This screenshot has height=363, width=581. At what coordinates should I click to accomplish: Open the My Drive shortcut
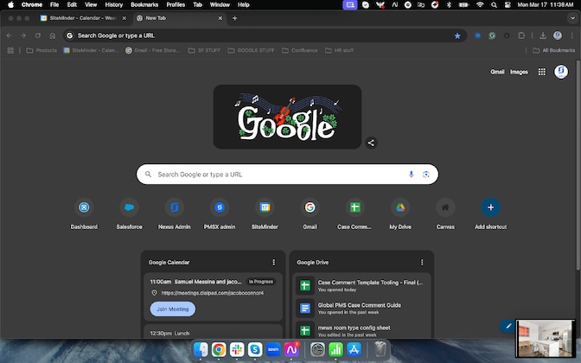(x=400, y=207)
